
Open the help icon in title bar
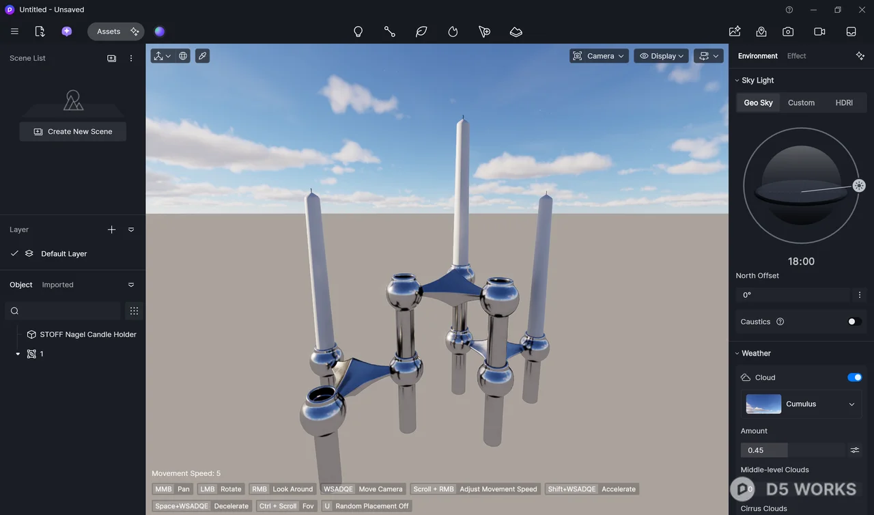point(789,10)
